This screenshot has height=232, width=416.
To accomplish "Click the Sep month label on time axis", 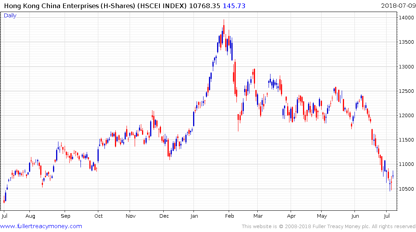I will click(x=65, y=216).
